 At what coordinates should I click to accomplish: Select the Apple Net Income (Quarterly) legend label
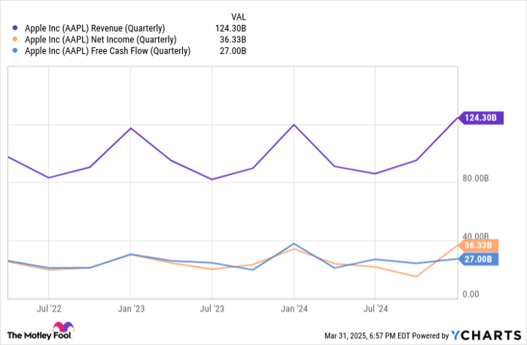(x=99, y=40)
